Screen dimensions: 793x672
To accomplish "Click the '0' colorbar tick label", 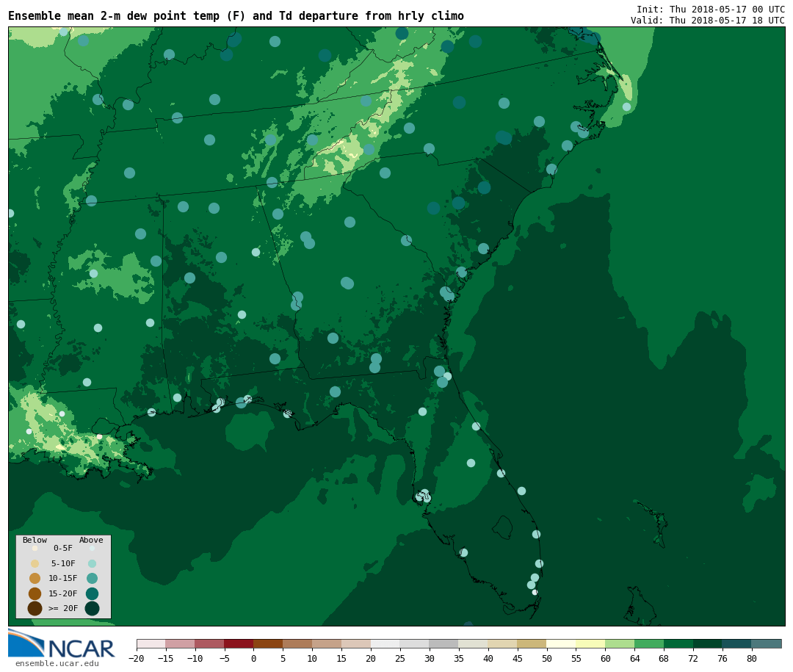I will coord(254,658).
